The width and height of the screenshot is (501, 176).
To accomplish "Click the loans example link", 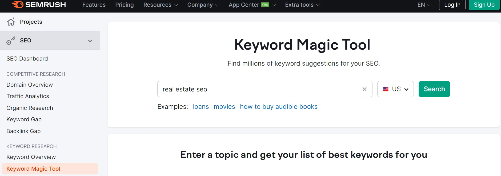I will click(201, 106).
